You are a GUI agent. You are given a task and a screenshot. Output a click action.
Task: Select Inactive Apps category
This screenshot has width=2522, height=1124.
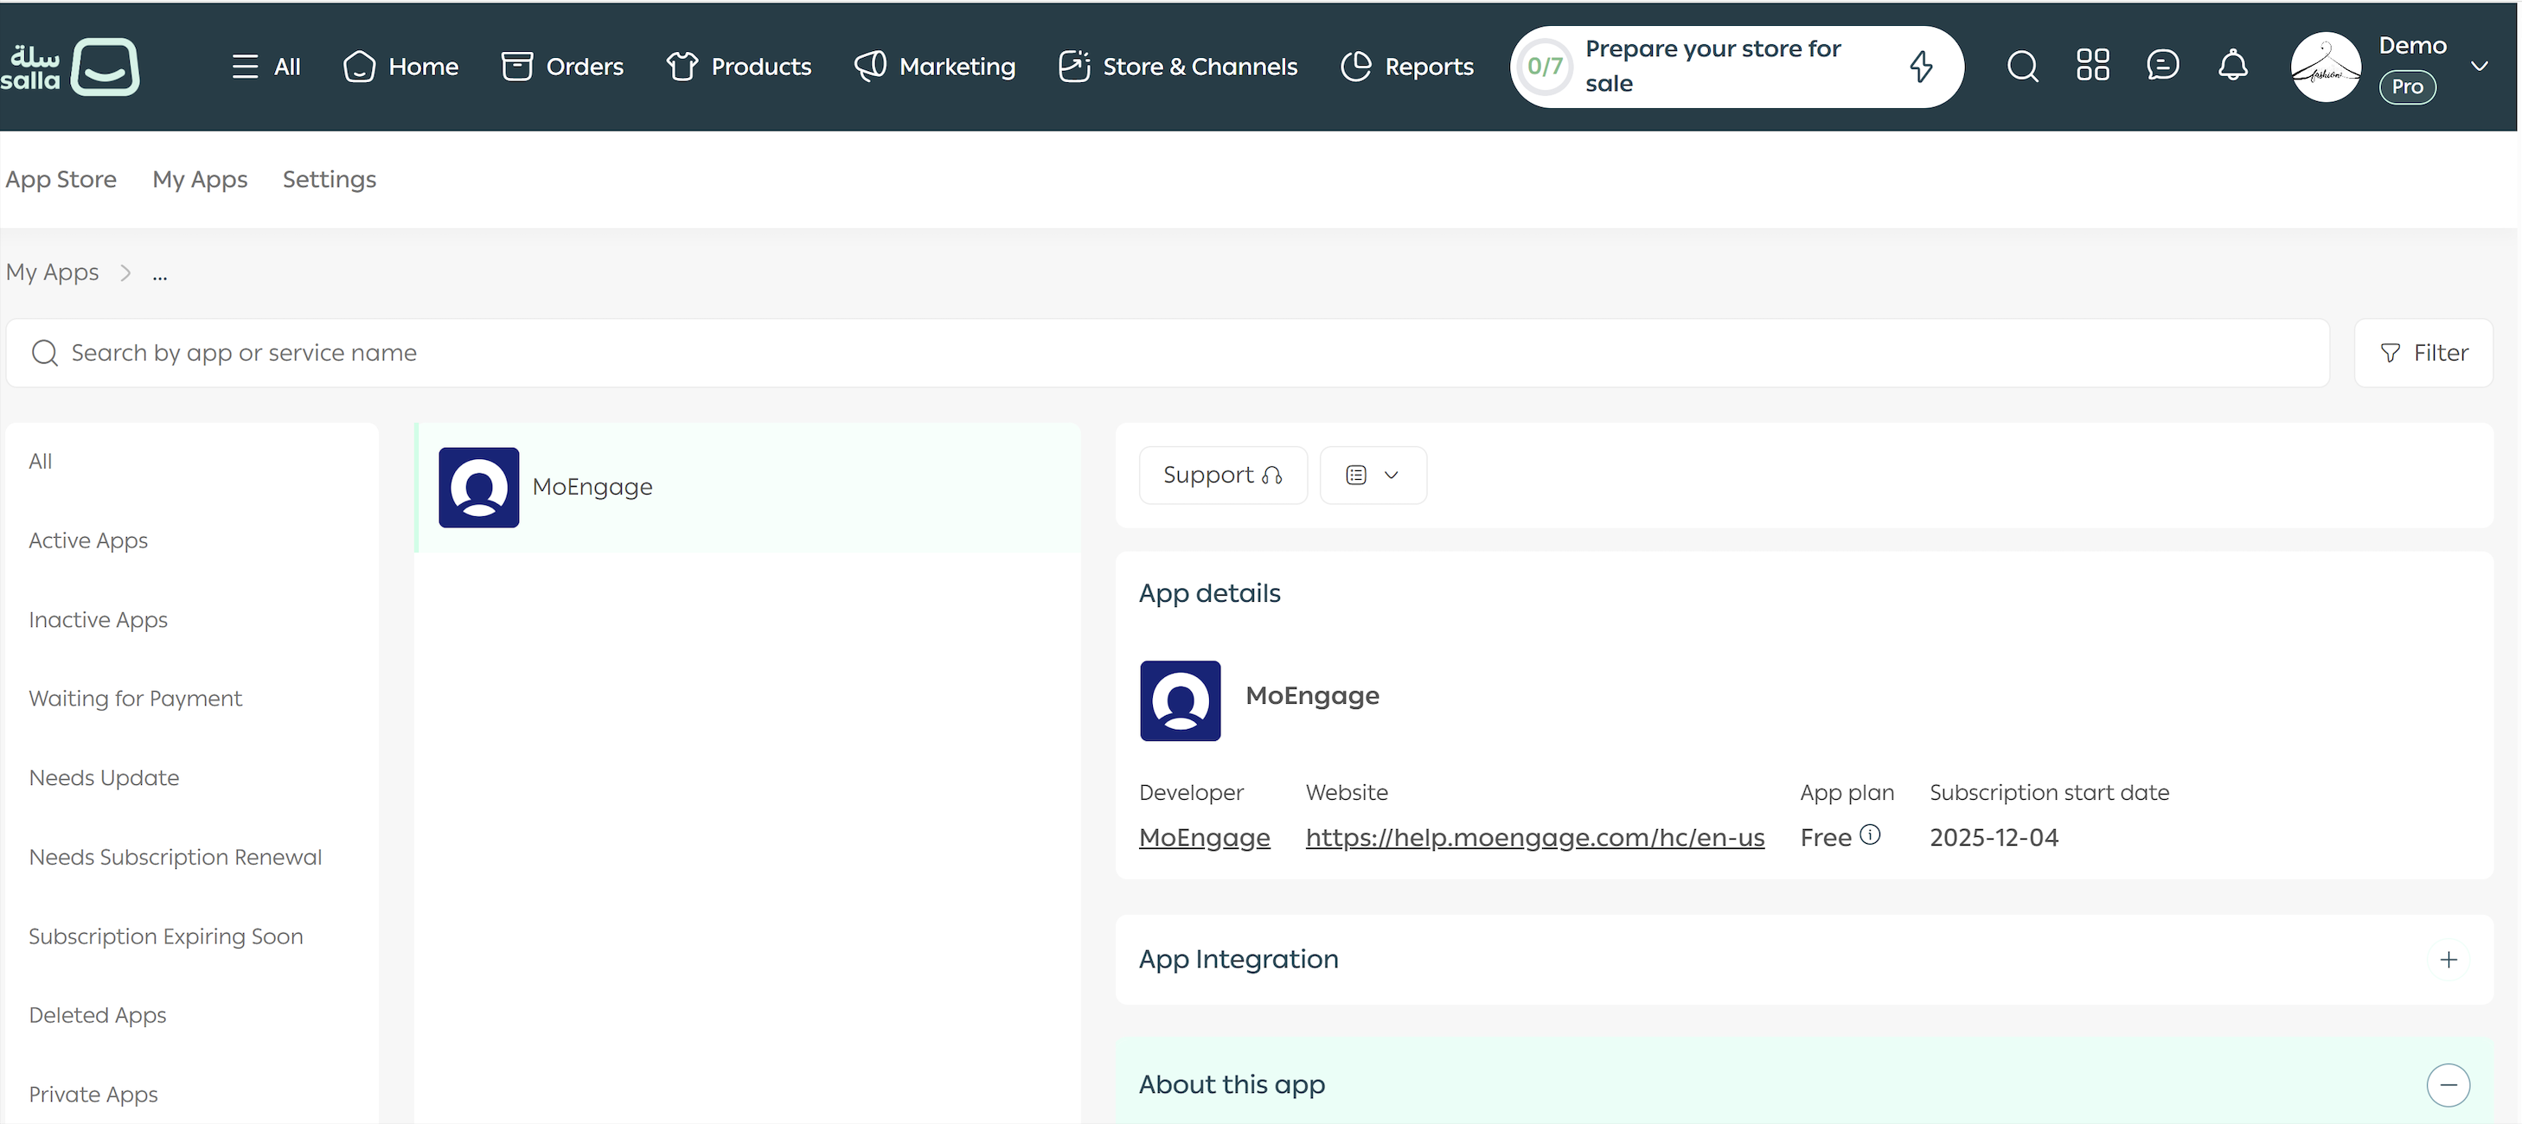click(x=98, y=620)
